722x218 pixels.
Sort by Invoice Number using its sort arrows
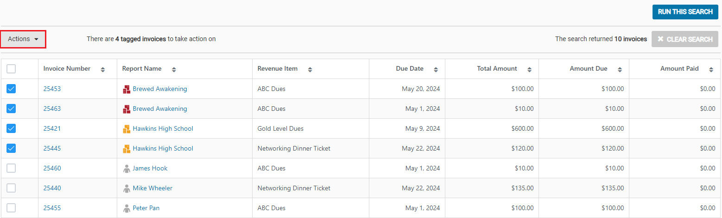click(x=103, y=69)
